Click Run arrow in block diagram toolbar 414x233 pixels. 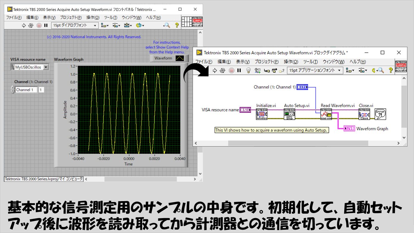coord(215,71)
